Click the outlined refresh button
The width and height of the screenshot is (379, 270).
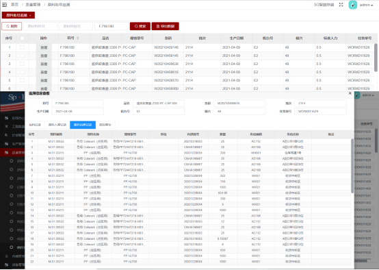(12, 26)
